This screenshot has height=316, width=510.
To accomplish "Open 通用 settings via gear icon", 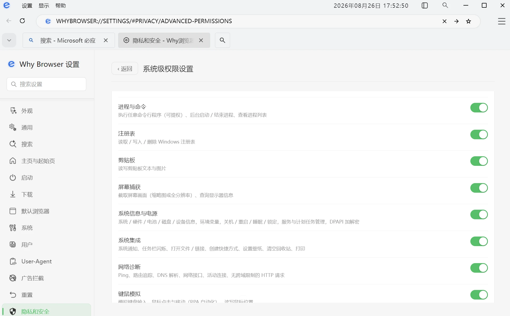I will point(13,127).
